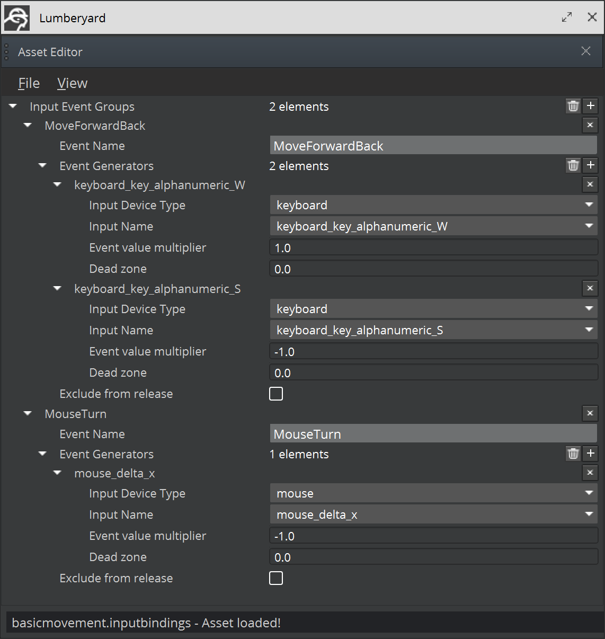Screen dimensions: 605x639
Task: Collapse the MouseTurn group node
Action: pyautogui.click(x=28, y=414)
